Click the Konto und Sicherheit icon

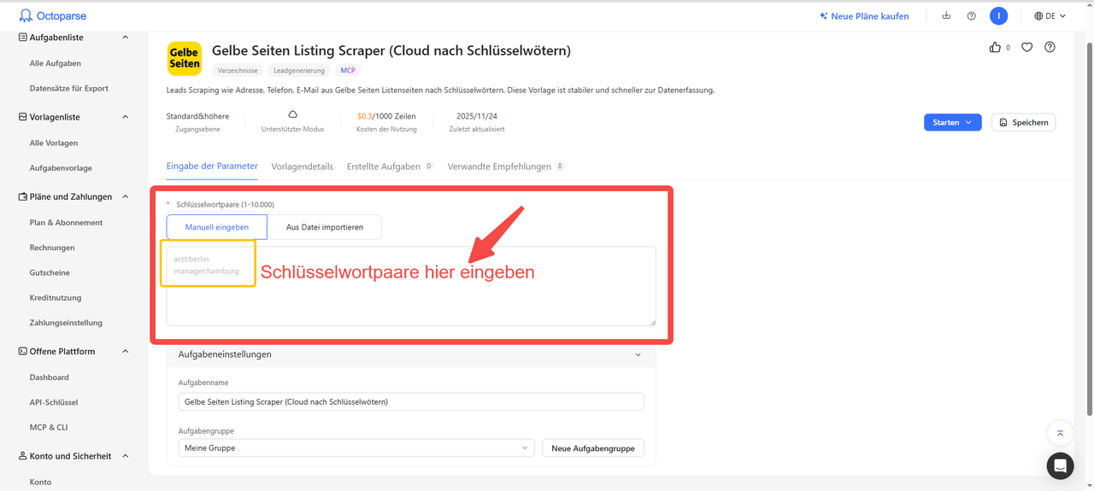click(x=23, y=456)
